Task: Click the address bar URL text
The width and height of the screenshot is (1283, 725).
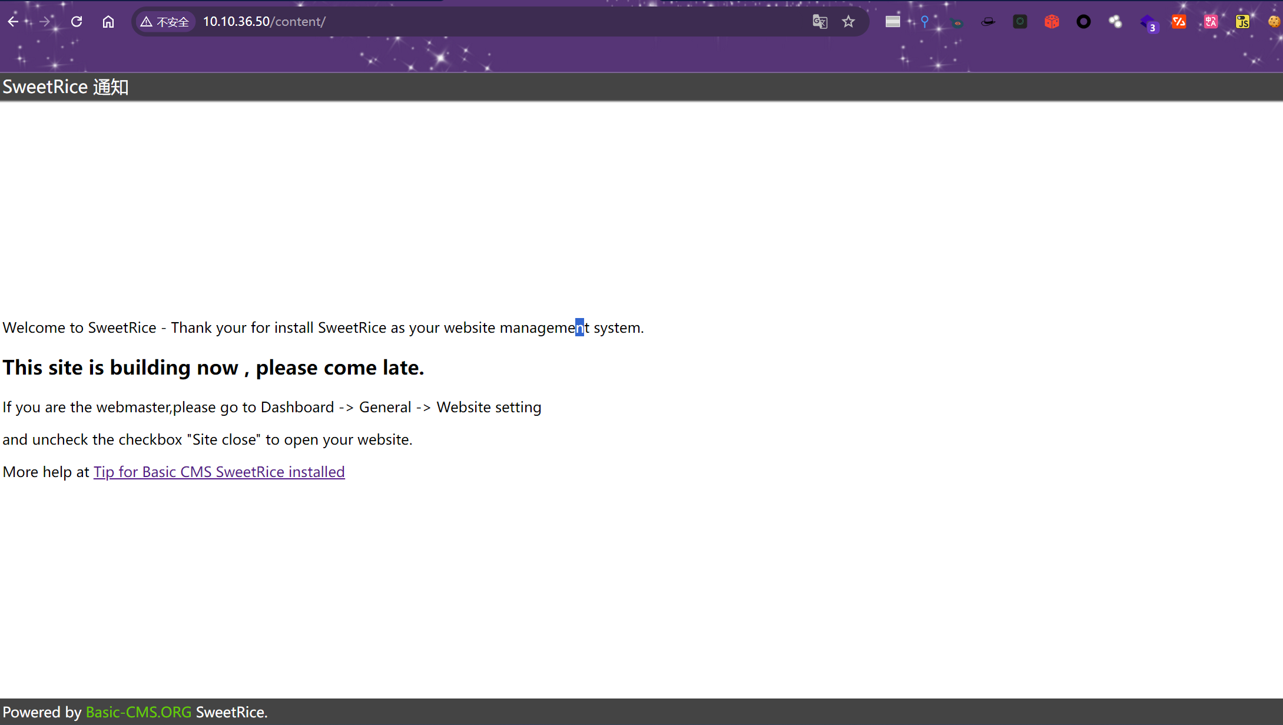Action: coord(264,22)
